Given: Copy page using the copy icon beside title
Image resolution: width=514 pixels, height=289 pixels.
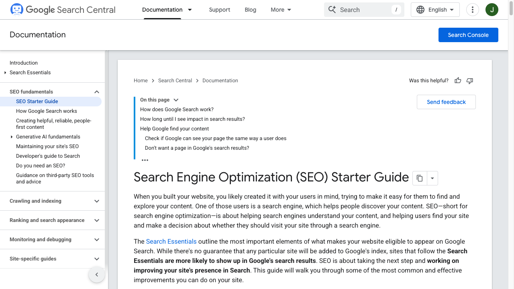Looking at the screenshot, I should click(x=420, y=178).
